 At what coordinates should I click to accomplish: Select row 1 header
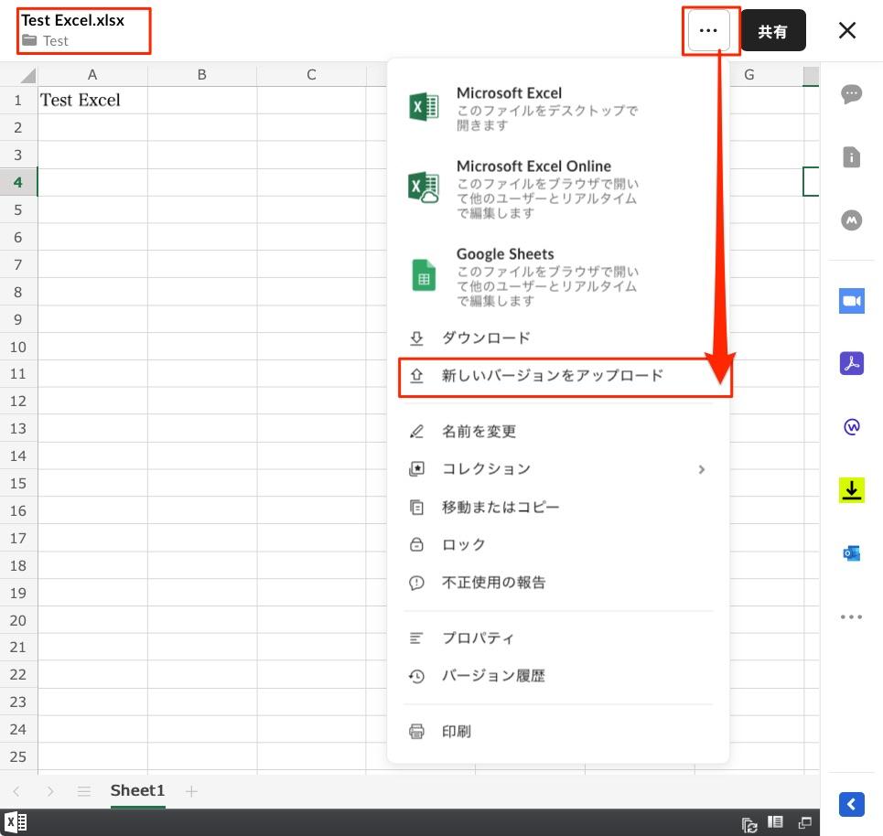point(18,101)
